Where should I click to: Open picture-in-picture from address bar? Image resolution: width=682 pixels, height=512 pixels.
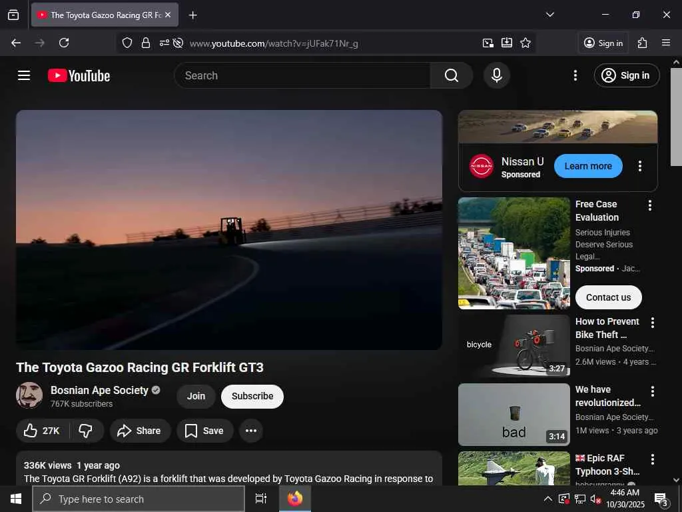click(x=488, y=43)
